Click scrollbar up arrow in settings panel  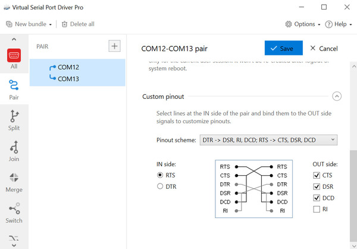(x=353, y=67)
